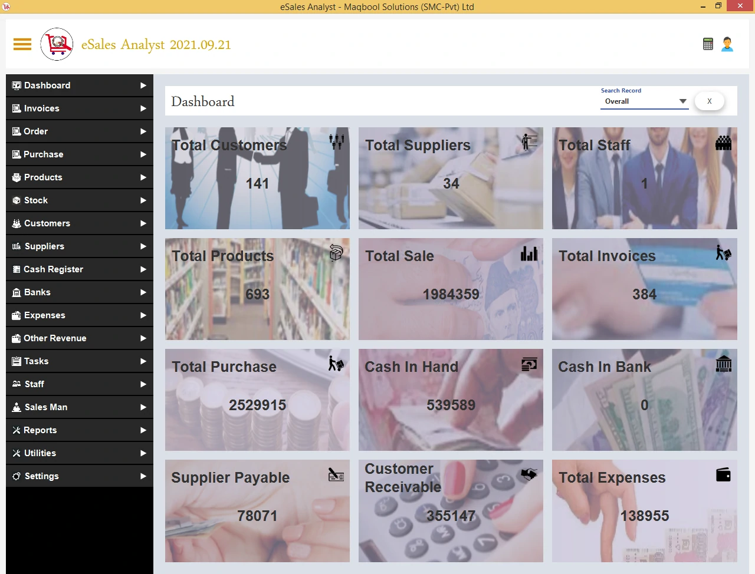Click the Total Suppliers presenter icon

point(530,141)
